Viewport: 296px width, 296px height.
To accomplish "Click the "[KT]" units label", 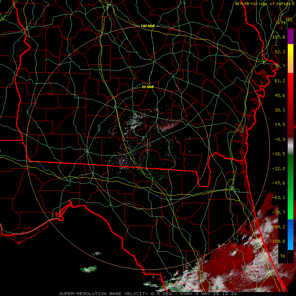I will click(281, 23).
